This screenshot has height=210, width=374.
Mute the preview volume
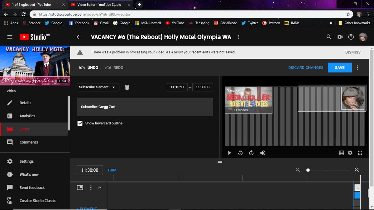[263, 153]
